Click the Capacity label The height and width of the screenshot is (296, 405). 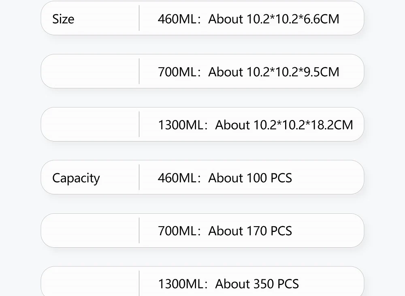click(x=76, y=178)
